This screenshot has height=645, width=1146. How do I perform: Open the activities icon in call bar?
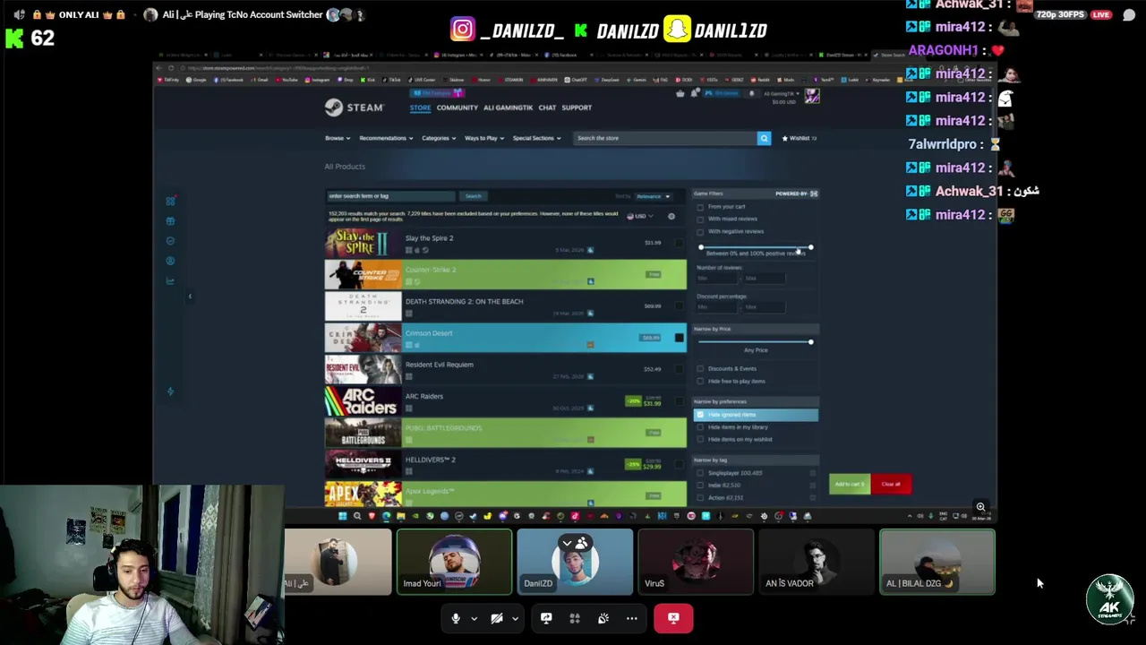pos(575,618)
